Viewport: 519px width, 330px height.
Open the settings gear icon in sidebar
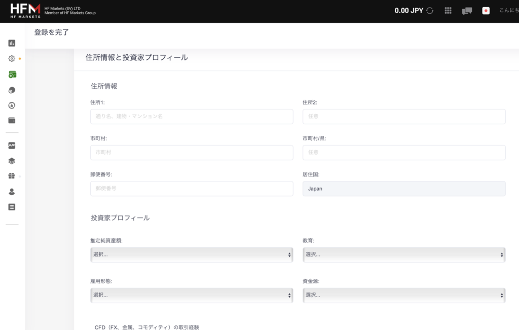point(12,59)
